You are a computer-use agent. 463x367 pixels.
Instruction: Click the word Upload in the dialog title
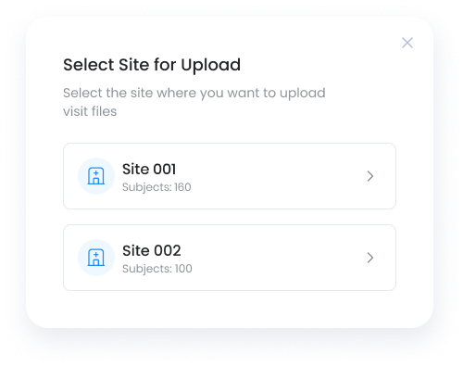(211, 65)
